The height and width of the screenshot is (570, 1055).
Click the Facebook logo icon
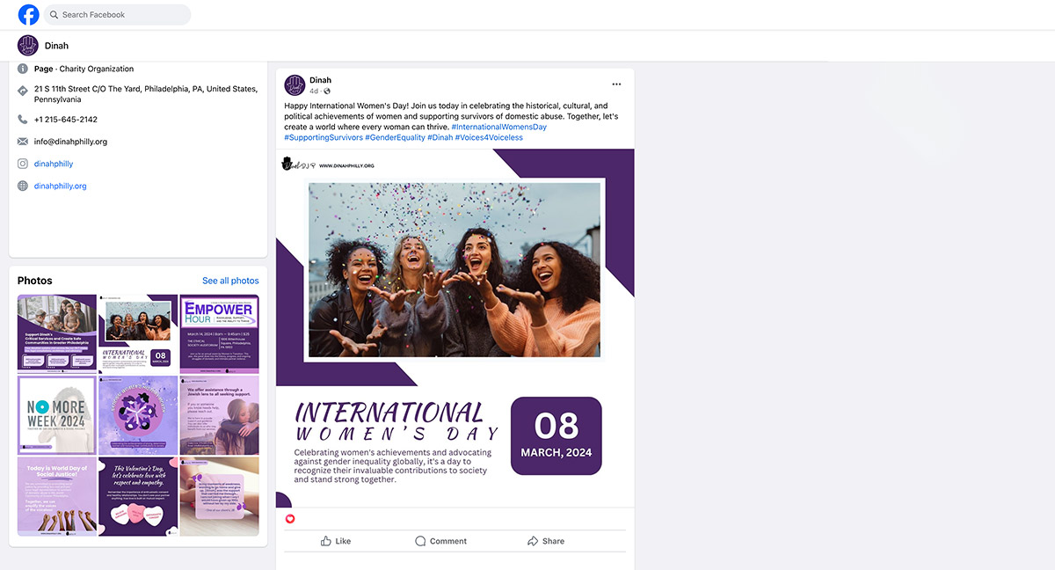point(28,15)
